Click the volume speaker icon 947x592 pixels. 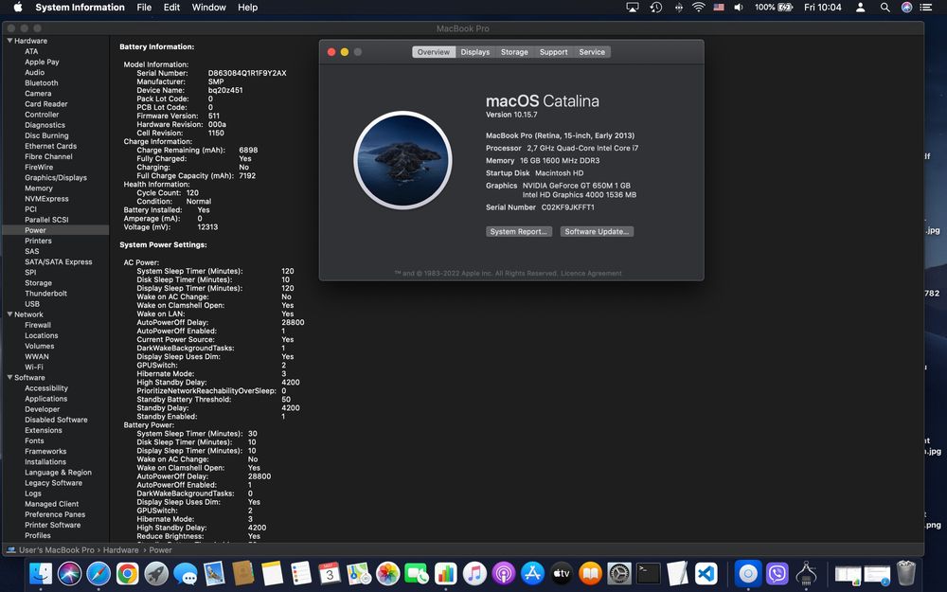coord(738,8)
